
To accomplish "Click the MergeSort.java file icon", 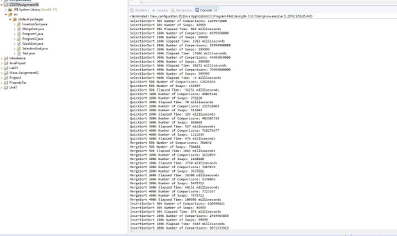I will [19, 29].
